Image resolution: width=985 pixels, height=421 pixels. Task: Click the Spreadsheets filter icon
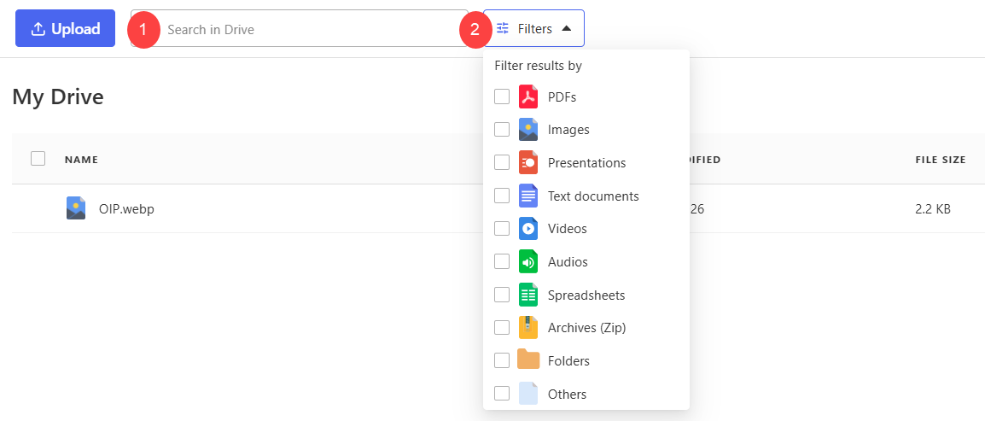click(x=528, y=295)
